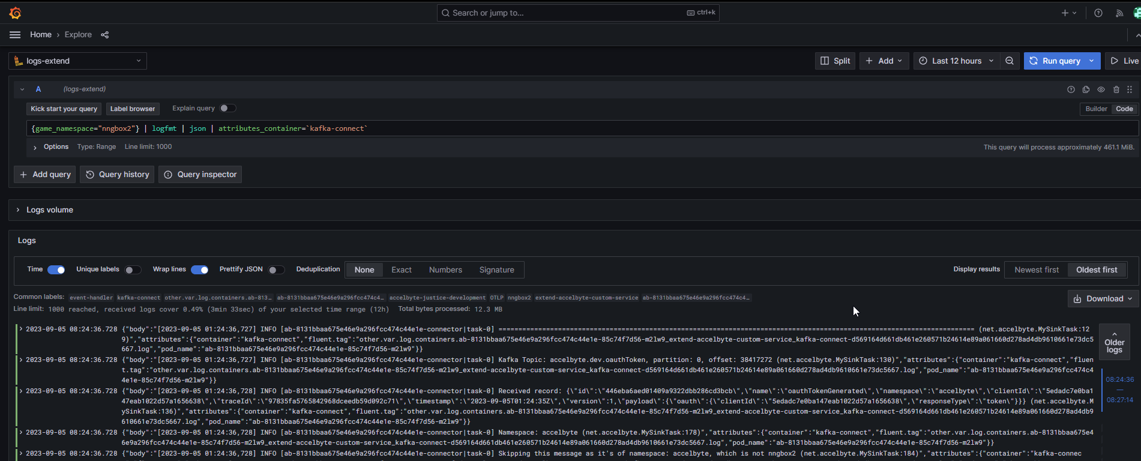Open the plus new dropdown in top bar

click(x=1069, y=13)
